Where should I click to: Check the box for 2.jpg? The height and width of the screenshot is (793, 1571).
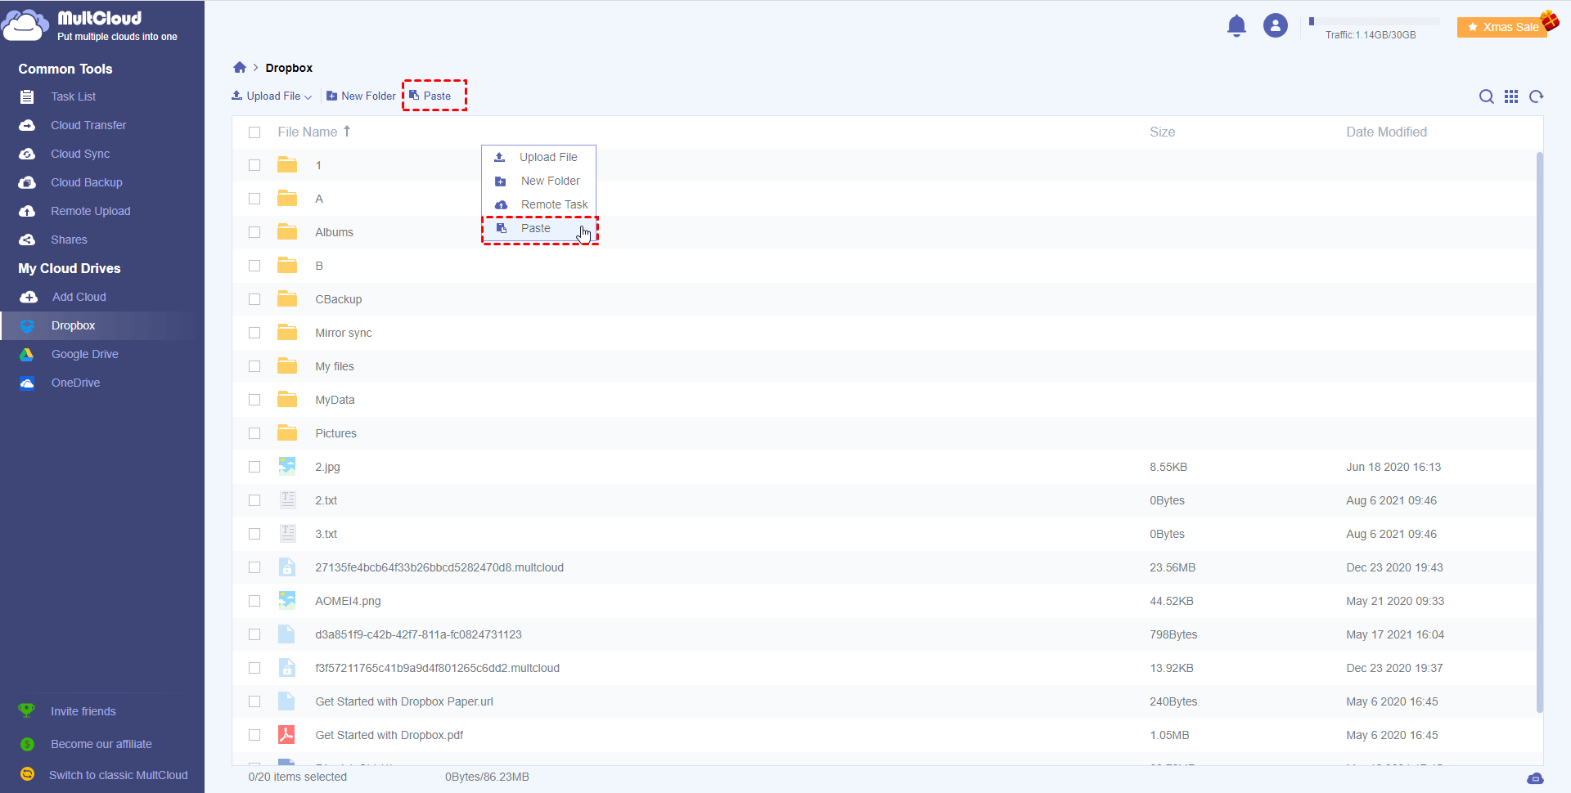[254, 467]
